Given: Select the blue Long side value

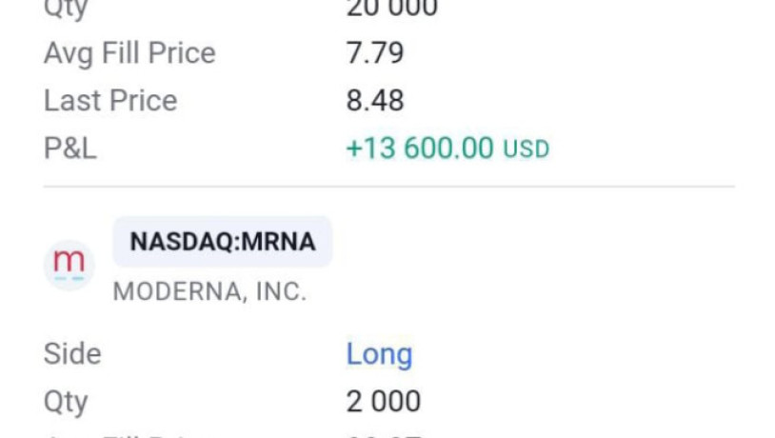Looking at the screenshot, I should click(379, 354).
